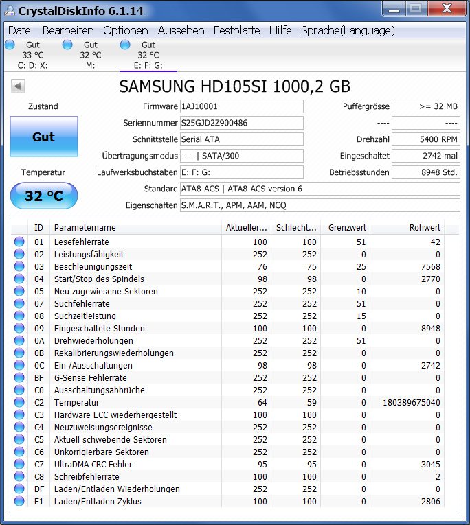470x525 pixels.
Task: Click status icon of UltraDMA CRC Fehler row
Action: point(19,464)
